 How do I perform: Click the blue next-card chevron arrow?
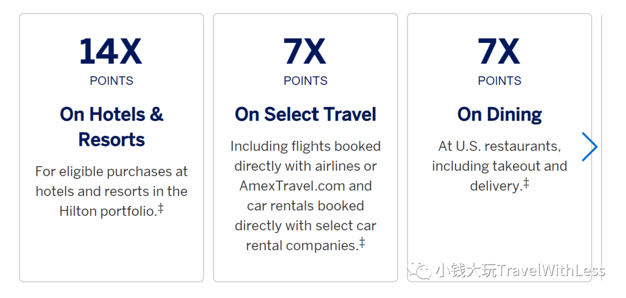tap(589, 146)
